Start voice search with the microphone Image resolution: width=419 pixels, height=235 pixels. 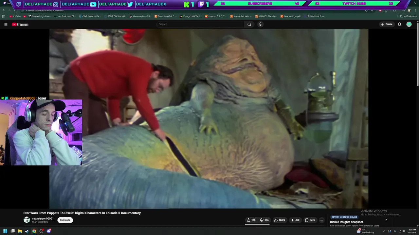[x=260, y=24]
